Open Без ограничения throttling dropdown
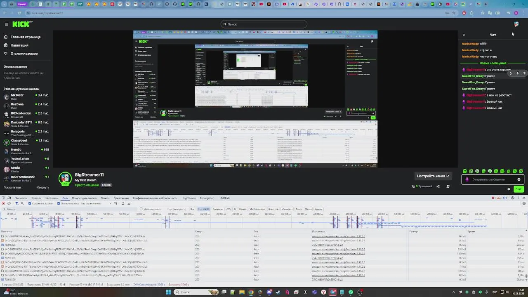Screen dimensions: 528x297 pos(96,203)
